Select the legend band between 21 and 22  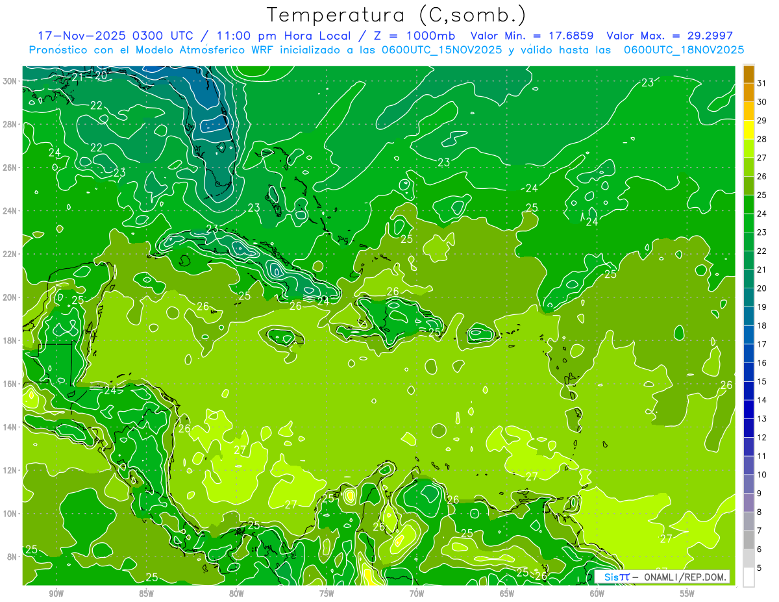pyautogui.click(x=748, y=260)
